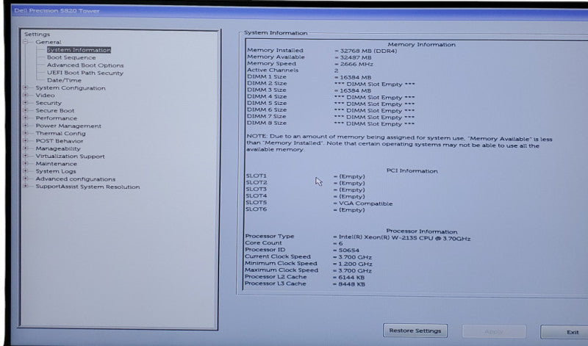Click the Processor Information heading
The height and width of the screenshot is (346, 588).
coord(421,231)
